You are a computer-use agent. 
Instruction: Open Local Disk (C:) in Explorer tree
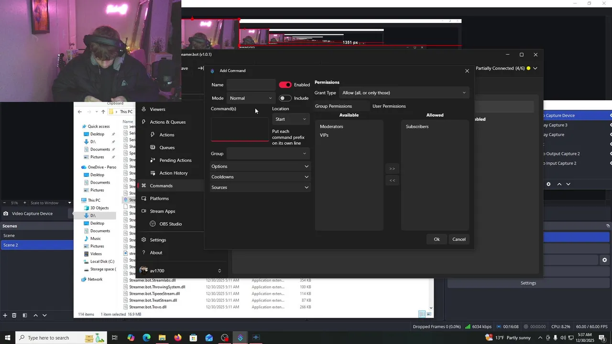pos(102,261)
